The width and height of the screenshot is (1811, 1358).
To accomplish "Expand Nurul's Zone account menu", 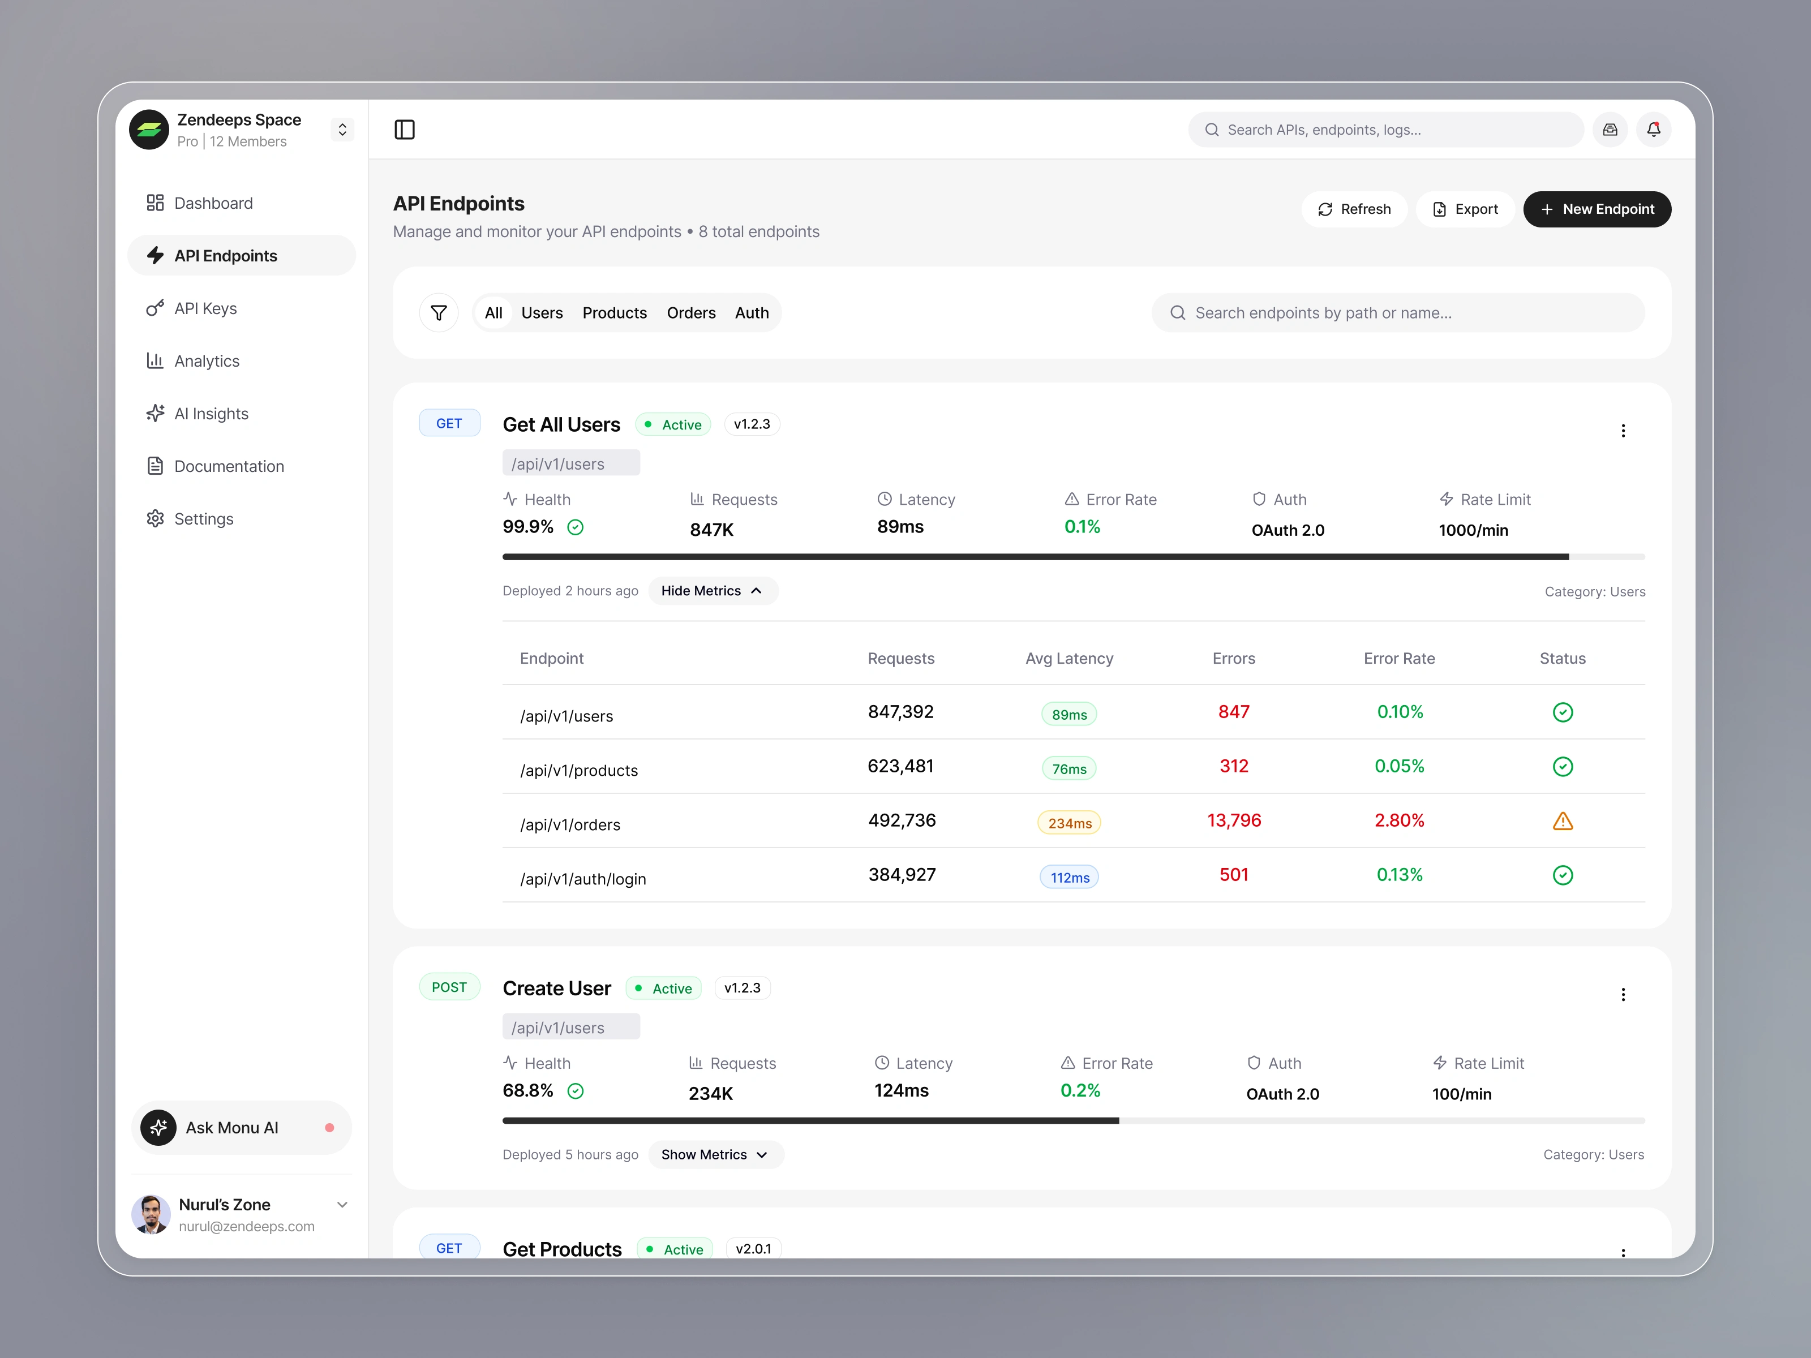I will click(x=342, y=1205).
